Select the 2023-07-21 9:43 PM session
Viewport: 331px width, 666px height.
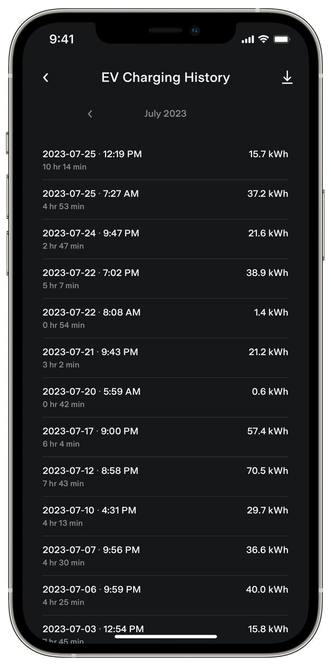point(165,358)
